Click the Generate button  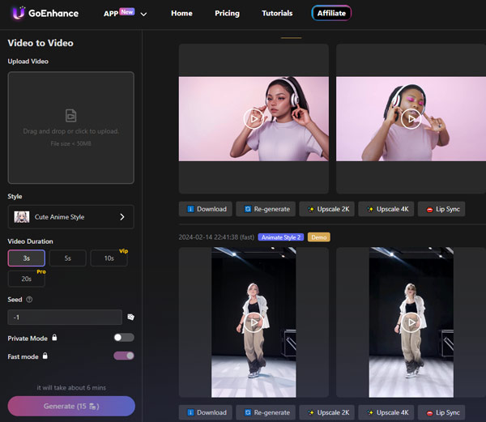71,406
